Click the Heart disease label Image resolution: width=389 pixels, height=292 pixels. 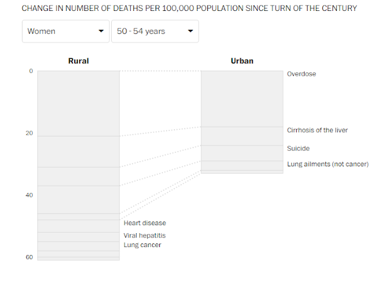pyautogui.click(x=145, y=223)
